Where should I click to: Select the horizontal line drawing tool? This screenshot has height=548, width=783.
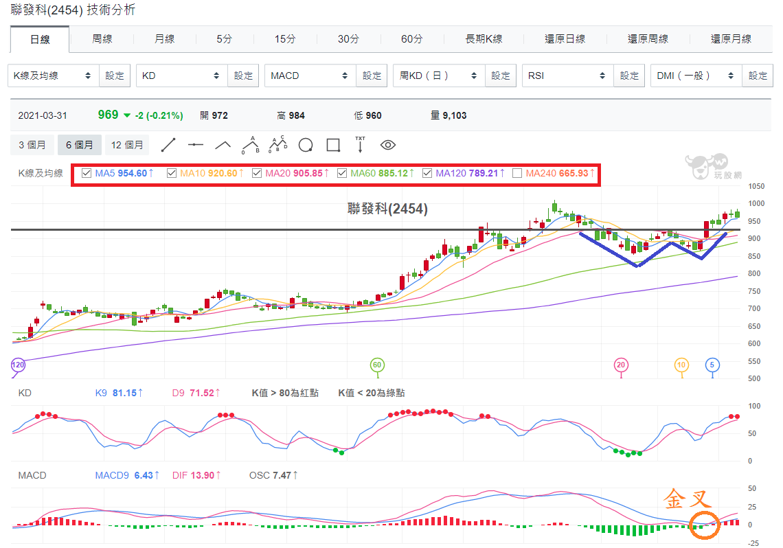196,145
